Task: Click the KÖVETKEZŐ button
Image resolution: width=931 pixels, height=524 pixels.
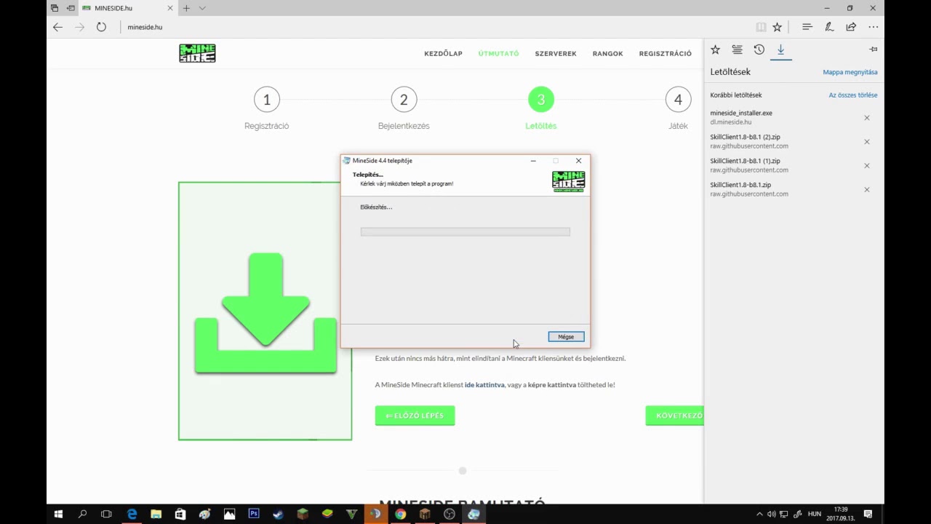Action: pyautogui.click(x=674, y=416)
